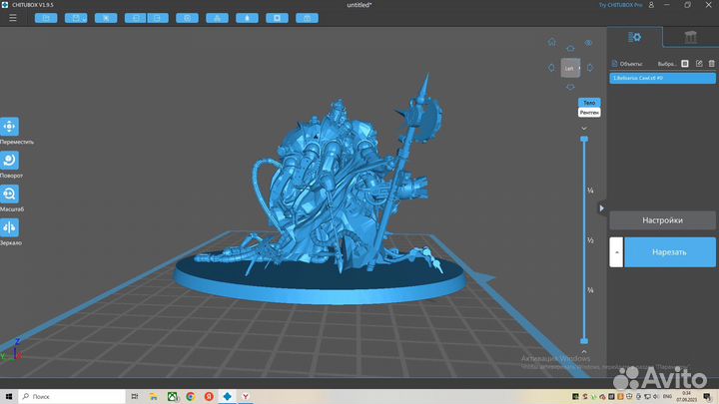Open the Windows Start menu
The width and height of the screenshot is (719, 404).
9,396
